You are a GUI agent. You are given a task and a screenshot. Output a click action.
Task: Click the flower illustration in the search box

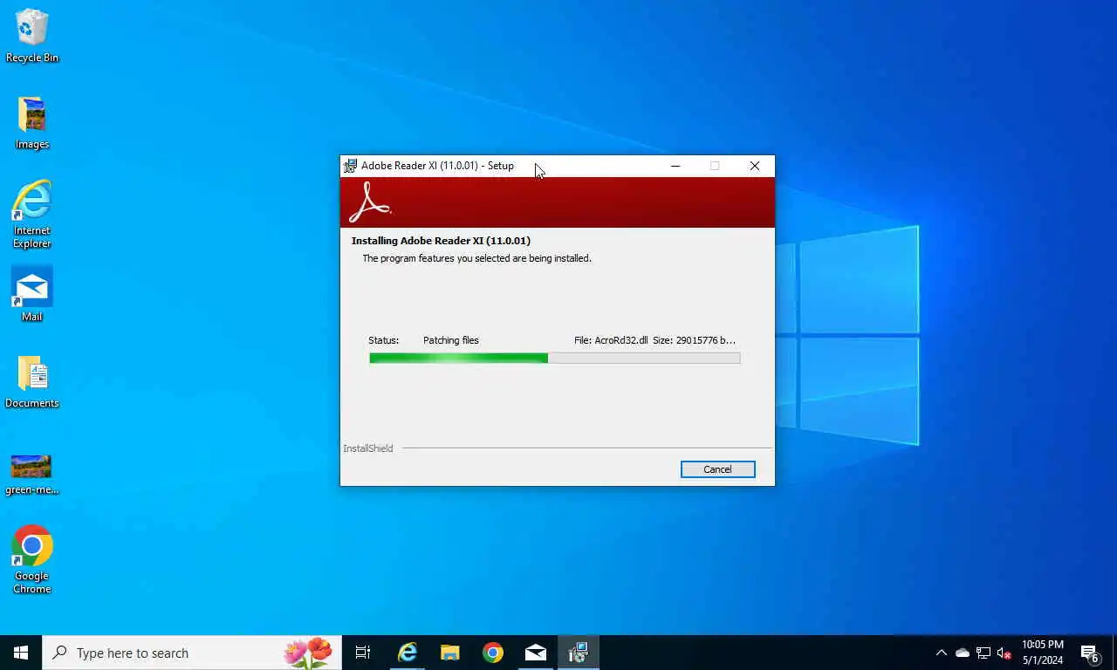click(x=308, y=653)
